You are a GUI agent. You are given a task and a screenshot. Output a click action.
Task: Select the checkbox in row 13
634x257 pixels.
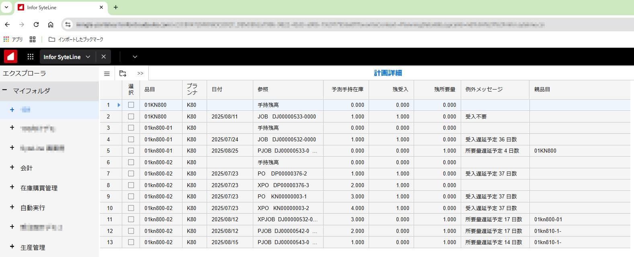click(131, 242)
